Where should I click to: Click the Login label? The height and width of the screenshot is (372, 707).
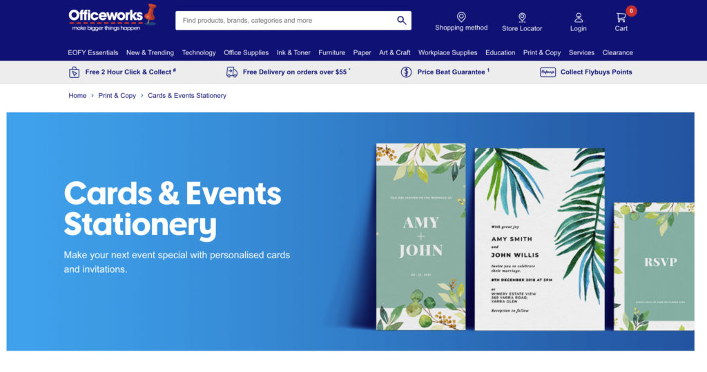pyautogui.click(x=578, y=28)
